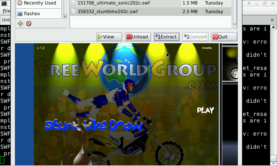This screenshot has height=166, width=277.
Task: Click the greyed-out Convert button
Action: pos(195,37)
